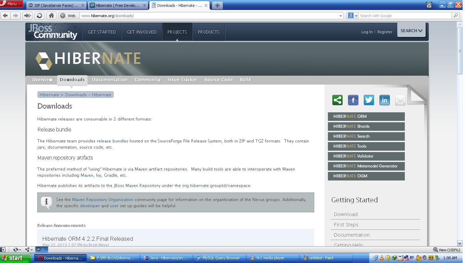The width and height of the screenshot is (465, 263).
Task: Open the View (100%) zoom control
Action: 447,250
